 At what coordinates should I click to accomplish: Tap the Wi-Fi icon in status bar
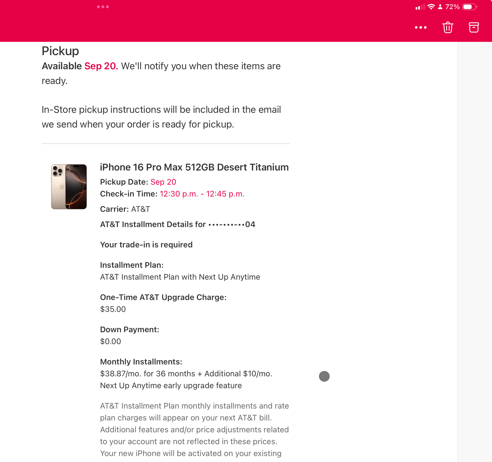point(431,7)
